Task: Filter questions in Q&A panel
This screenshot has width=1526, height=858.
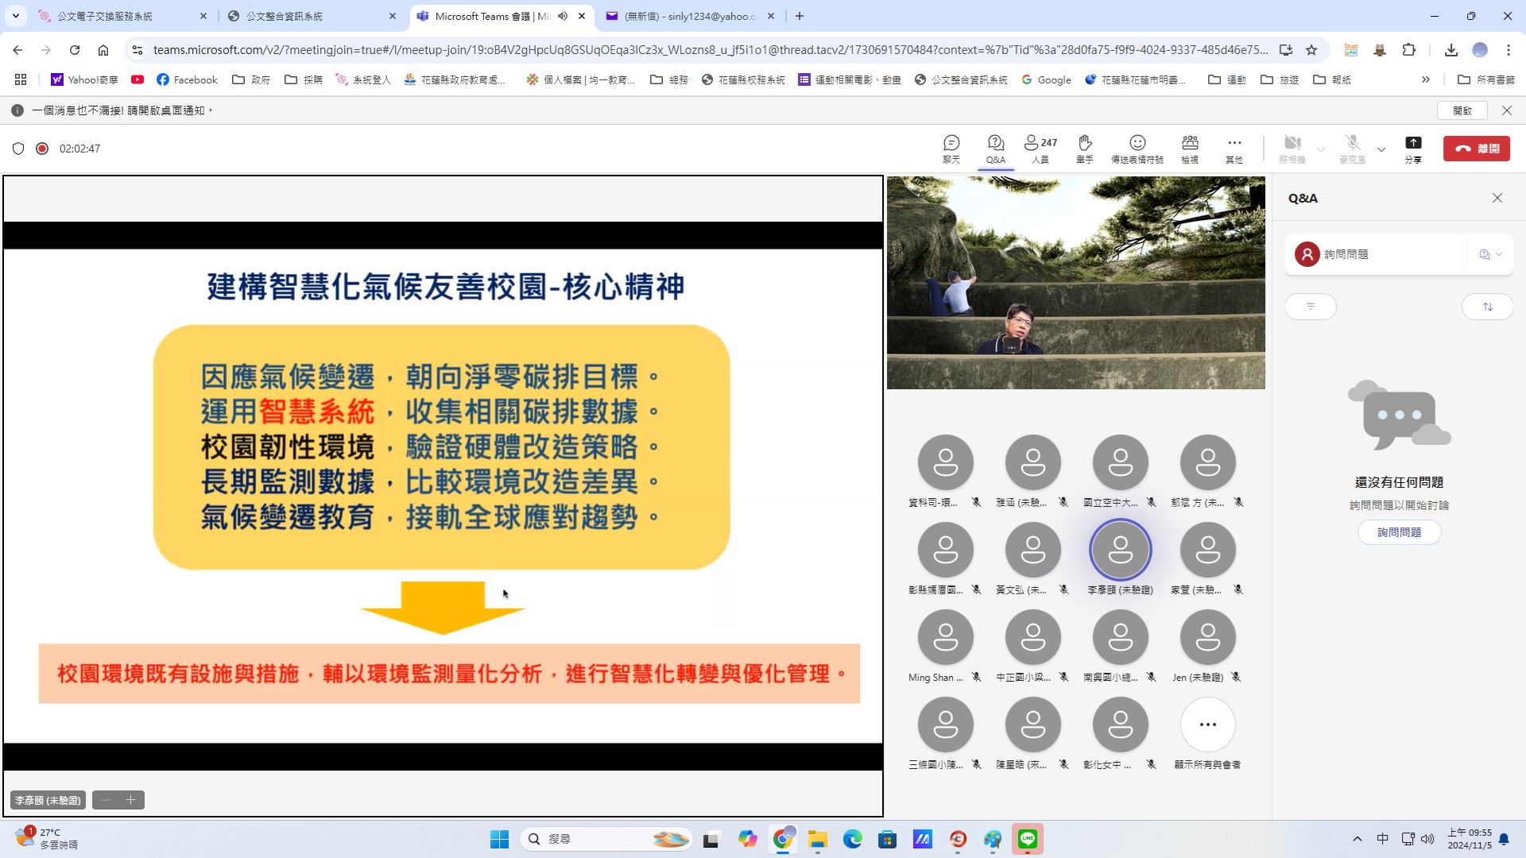Action: point(1311,307)
